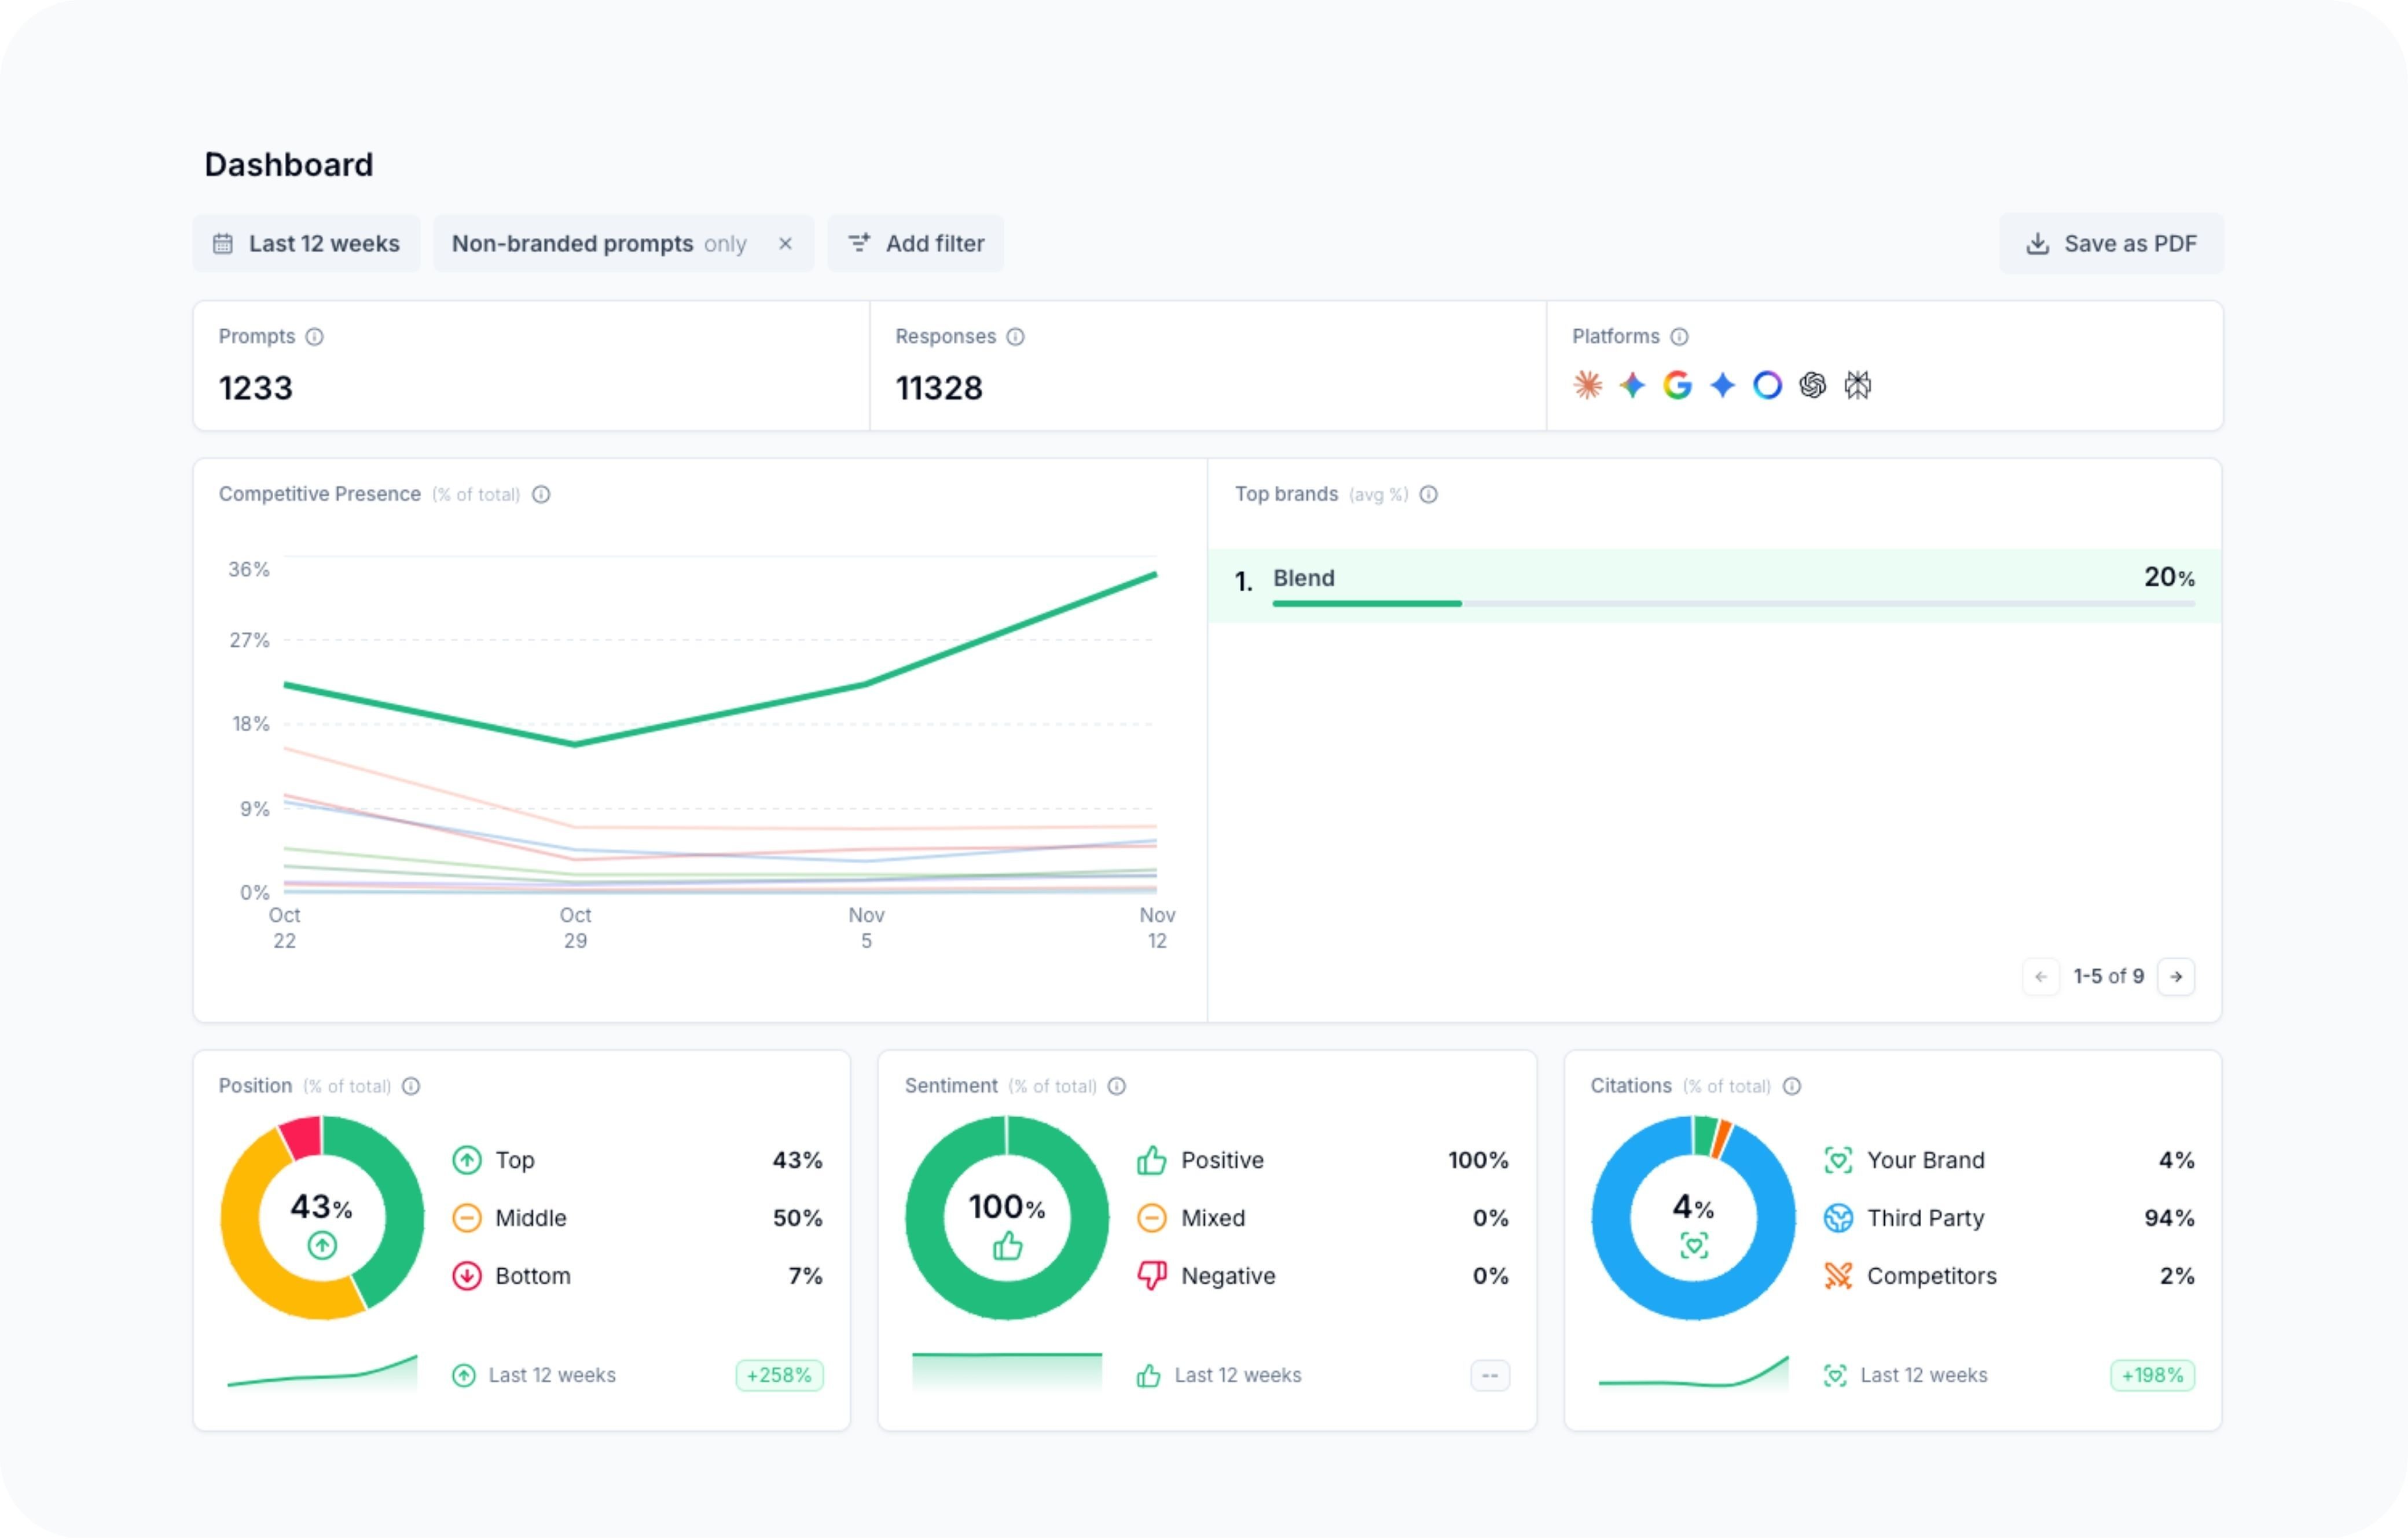Remove the Non-branded prompts filter
Screen dimensions: 2408x1539
click(785, 244)
